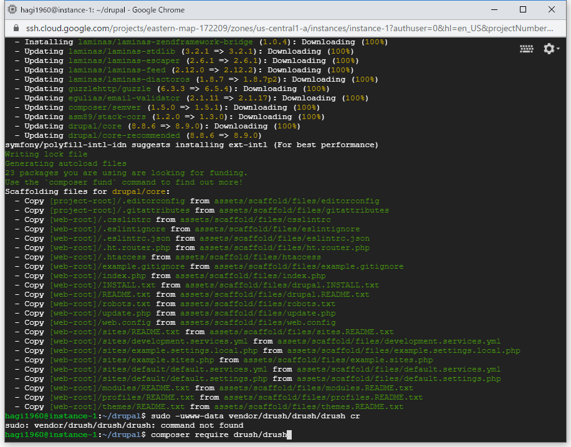Click the '23 packages you are using' funding line

tap(127, 173)
